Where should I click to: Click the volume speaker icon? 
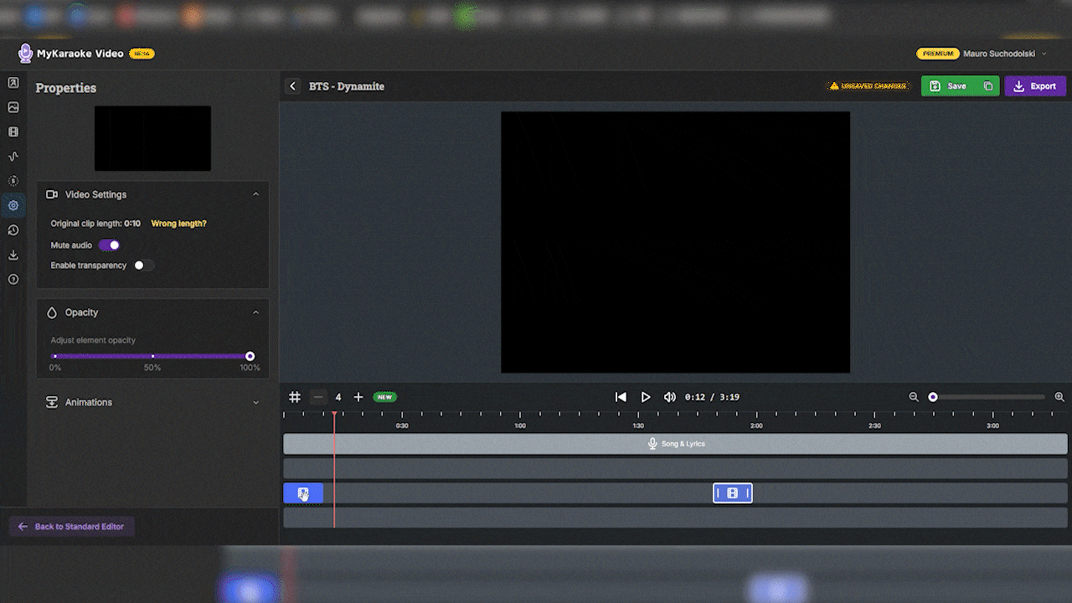pos(670,397)
